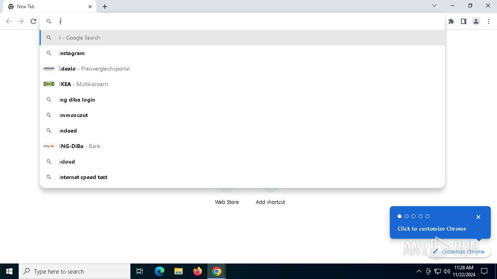Choose ING-DiBa Bank suggestion
497x279 pixels.
point(242,146)
